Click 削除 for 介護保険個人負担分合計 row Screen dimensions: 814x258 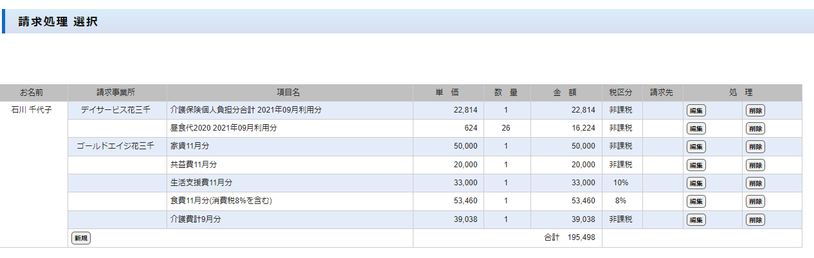[x=755, y=111]
